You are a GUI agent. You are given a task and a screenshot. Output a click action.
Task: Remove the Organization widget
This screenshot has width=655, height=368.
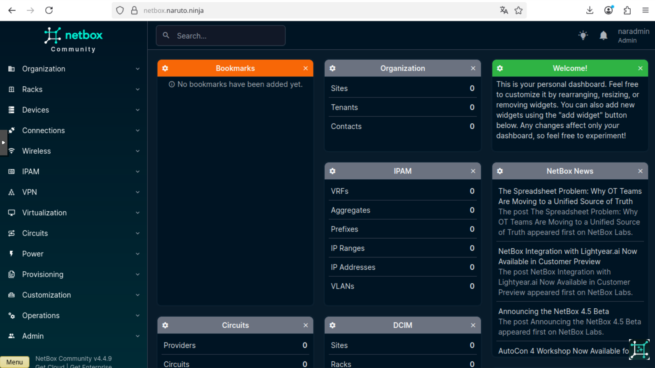pos(473,68)
